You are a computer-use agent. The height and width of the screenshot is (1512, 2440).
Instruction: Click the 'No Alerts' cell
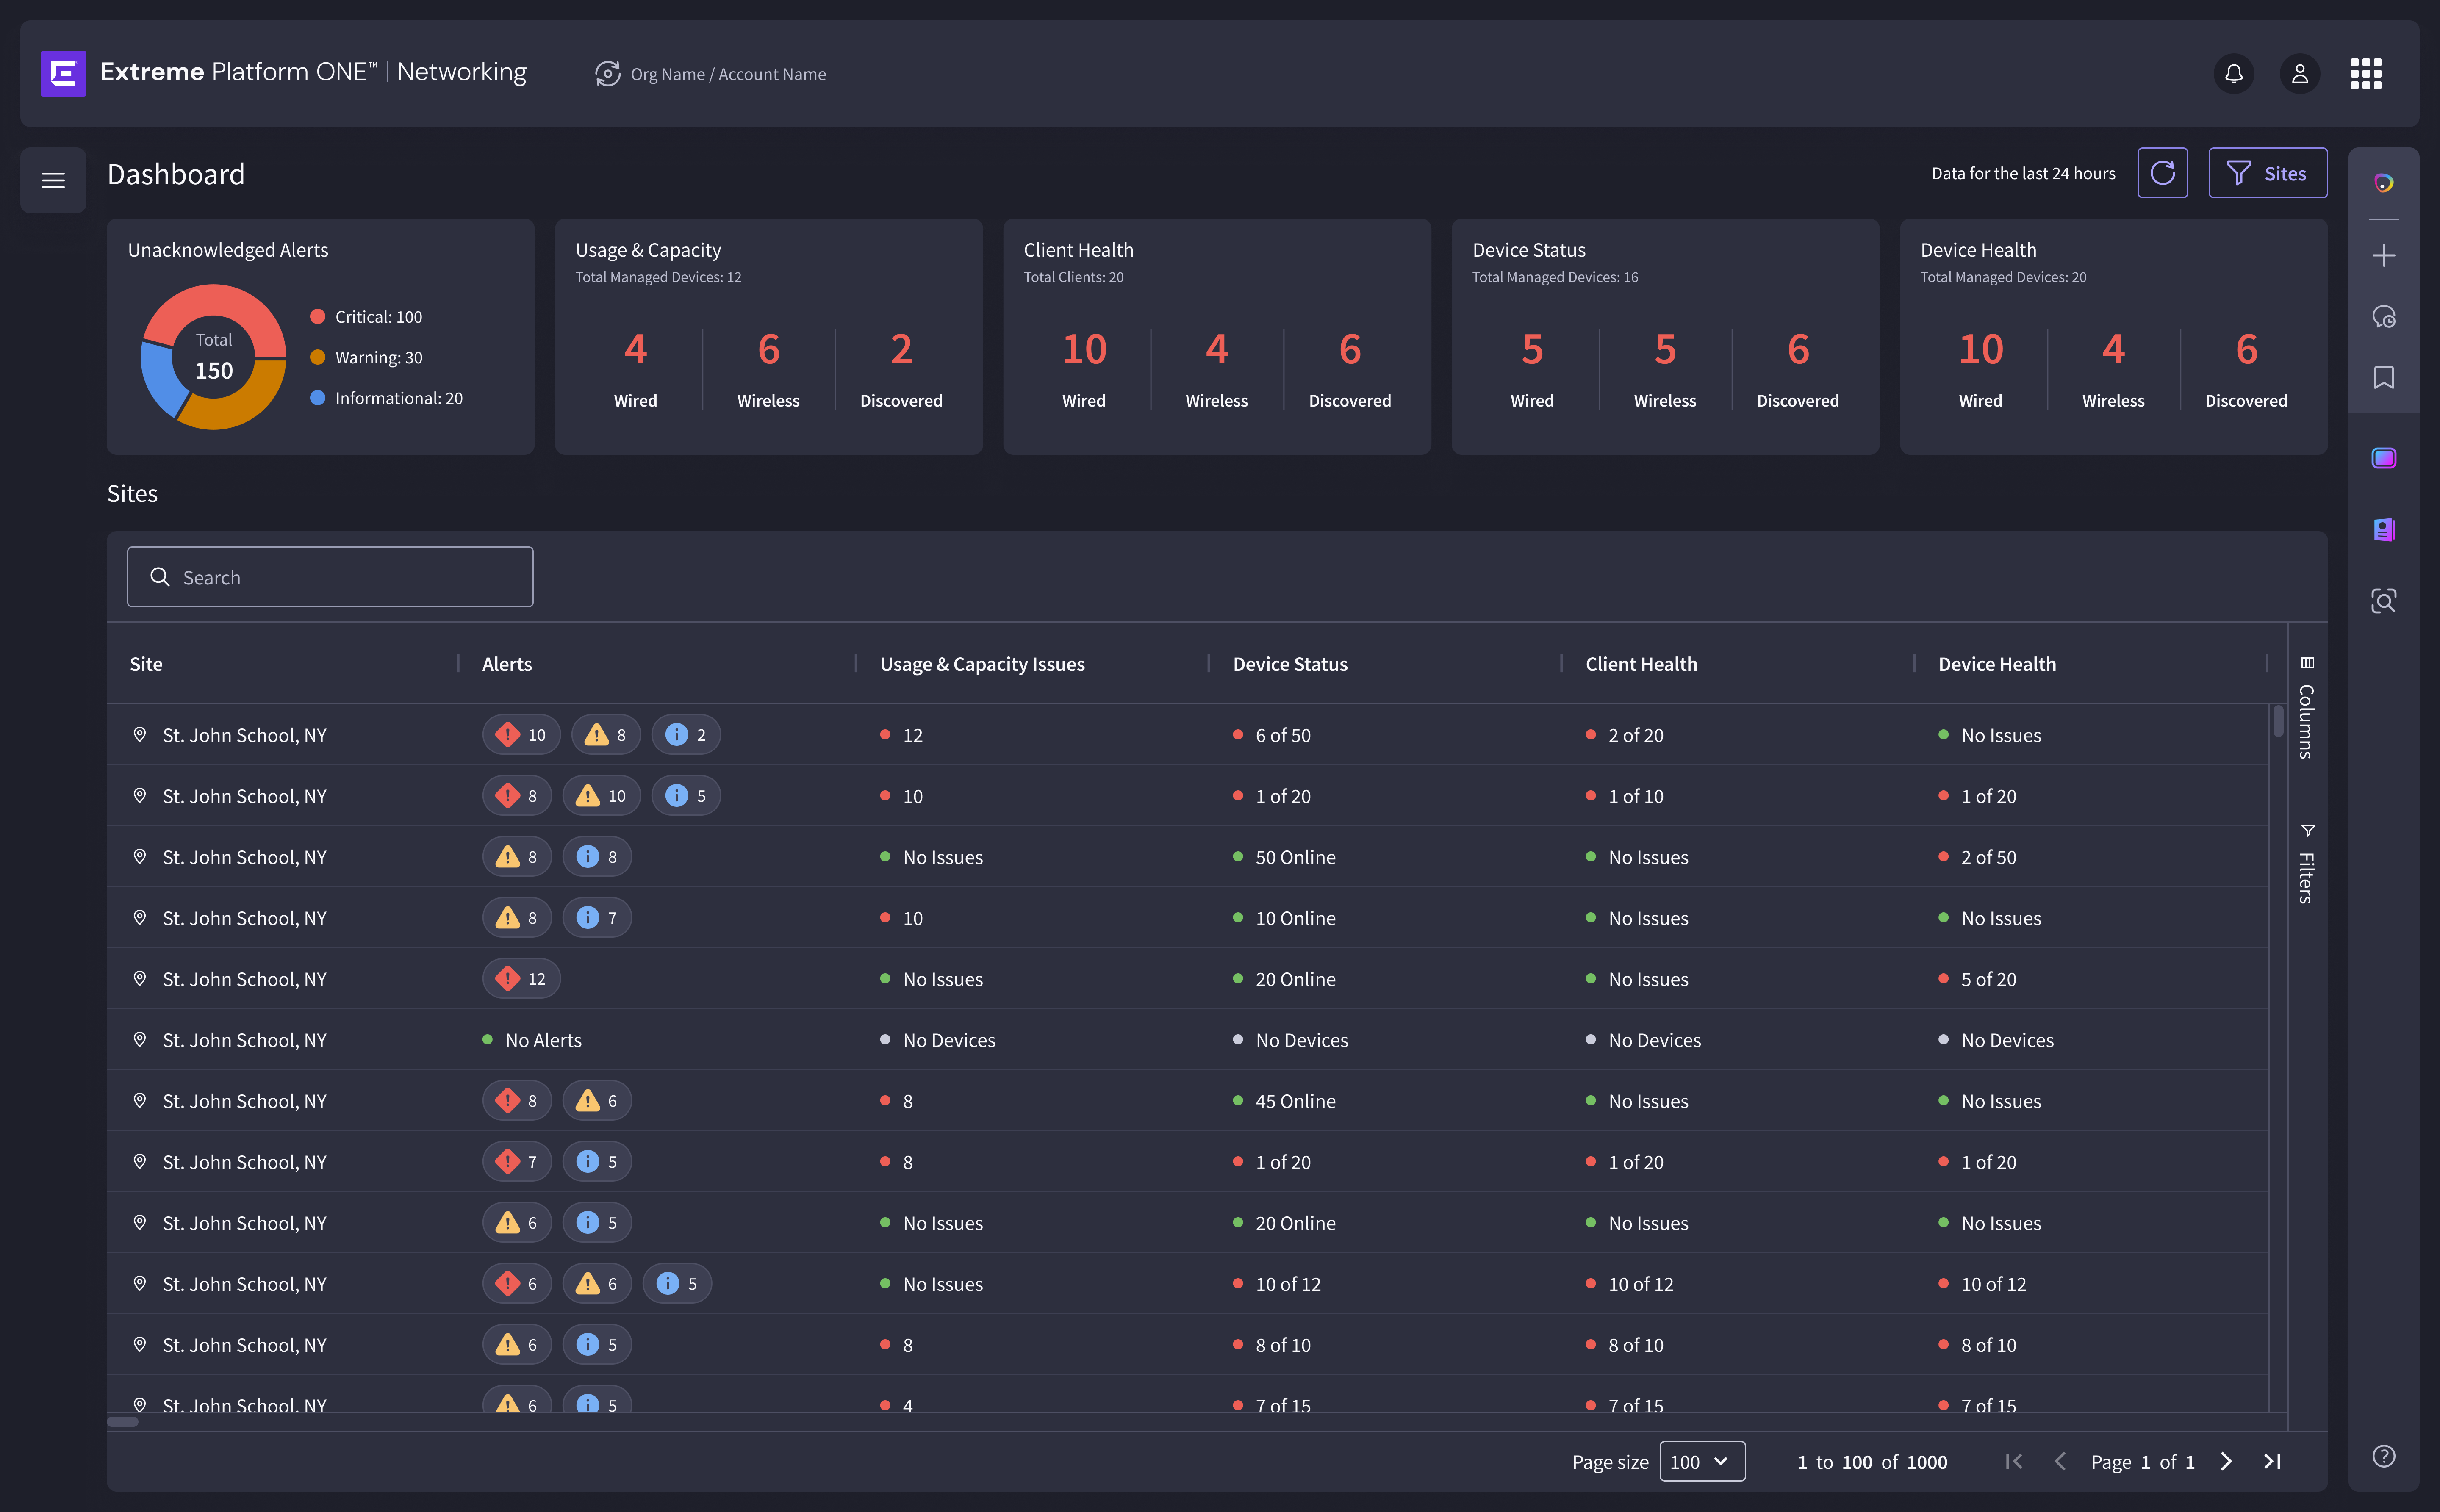pos(532,1040)
